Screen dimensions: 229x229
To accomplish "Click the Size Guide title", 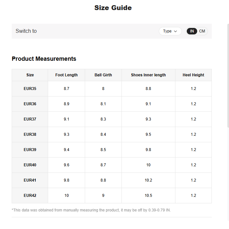I will point(113,8).
